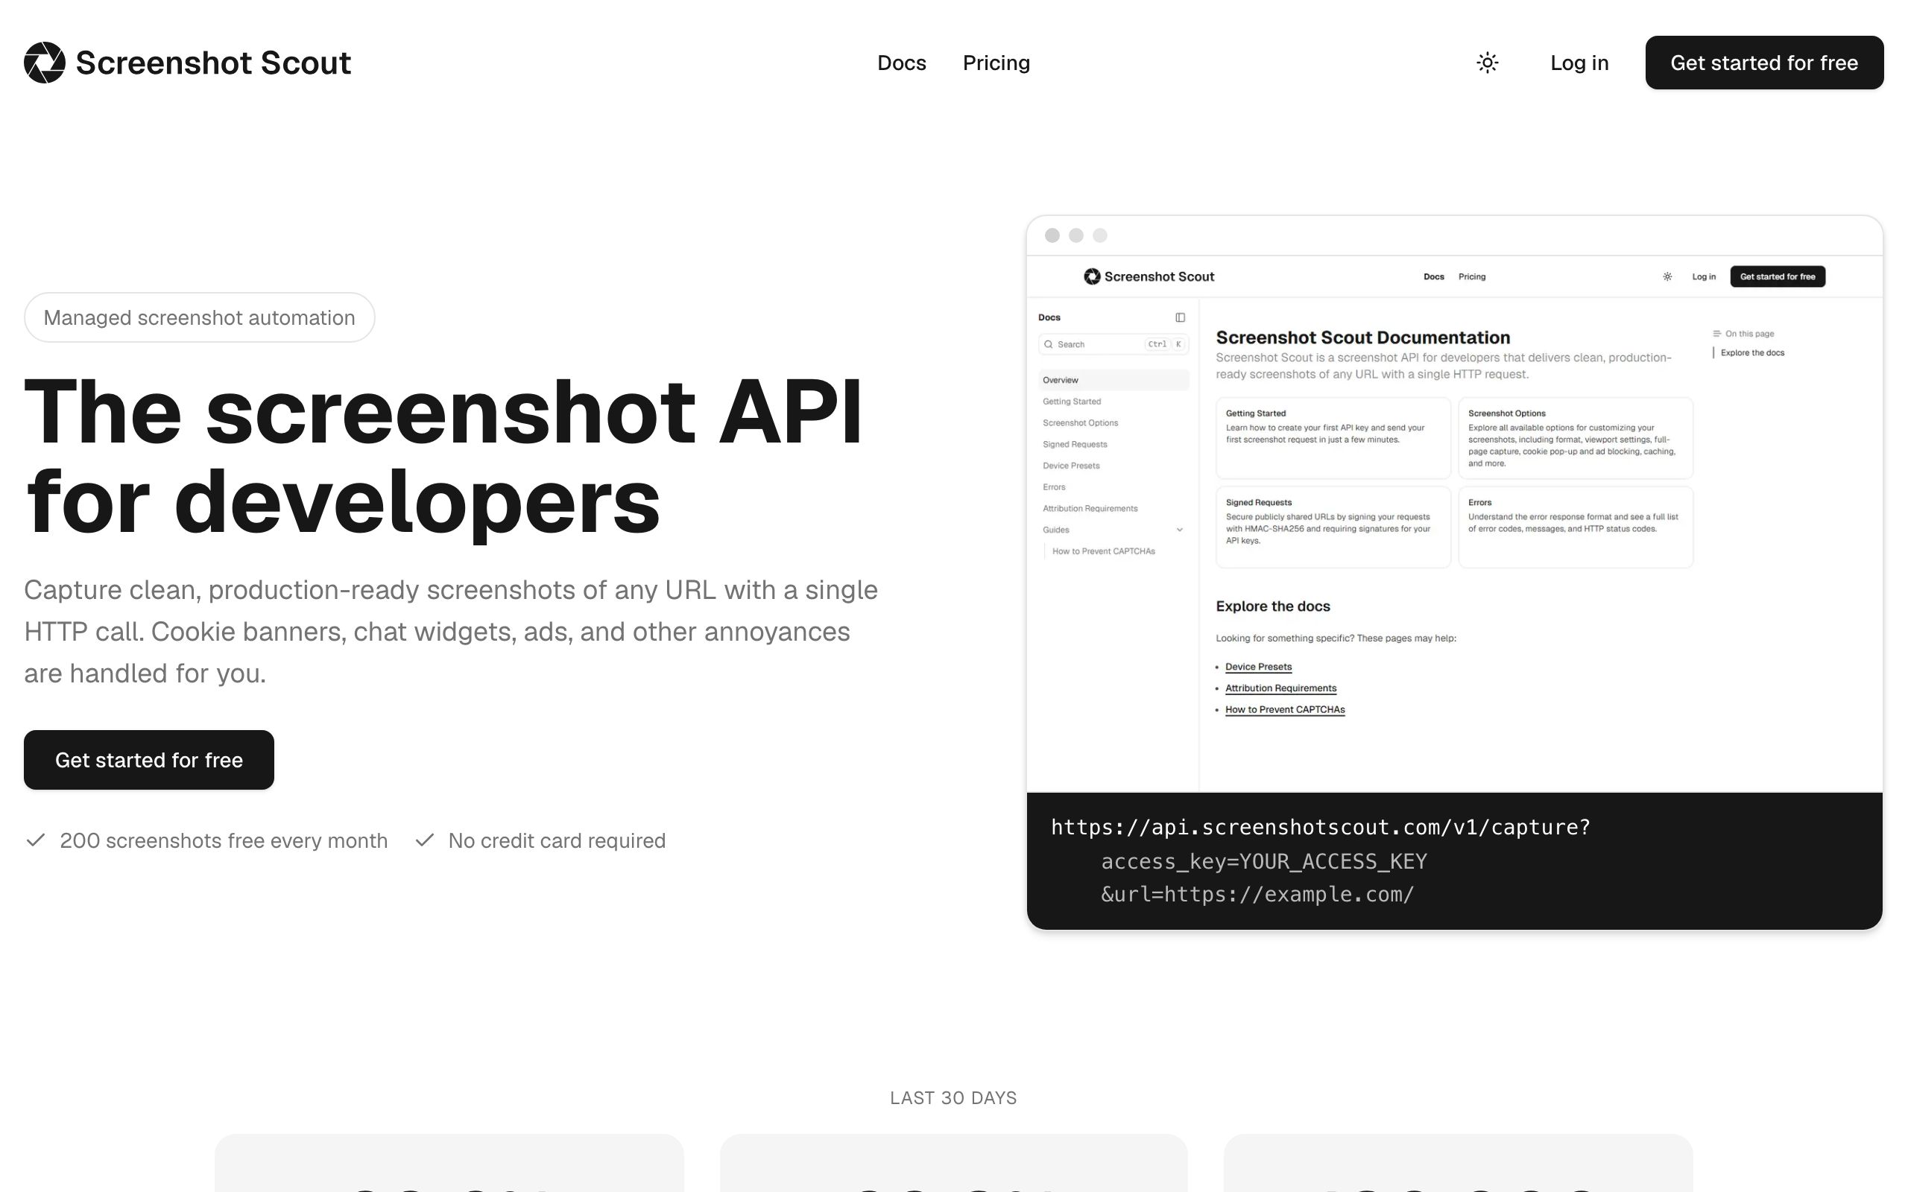Select Attribution Requirements in preview sidebar
Screen dimensions: 1908x1192
tap(1090, 507)
